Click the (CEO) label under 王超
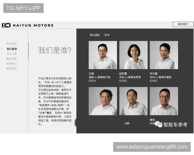Viewport: 194px width, 155px height. pos(92,81)
